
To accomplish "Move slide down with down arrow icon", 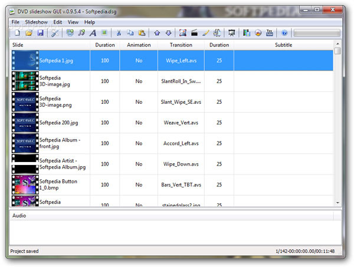I will pos(168,33).
